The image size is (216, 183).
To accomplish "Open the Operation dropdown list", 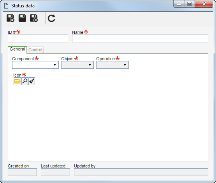I will tap(112, 65).
